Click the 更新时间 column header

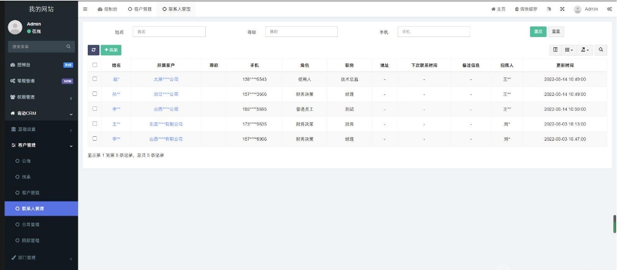click(565, 65)
